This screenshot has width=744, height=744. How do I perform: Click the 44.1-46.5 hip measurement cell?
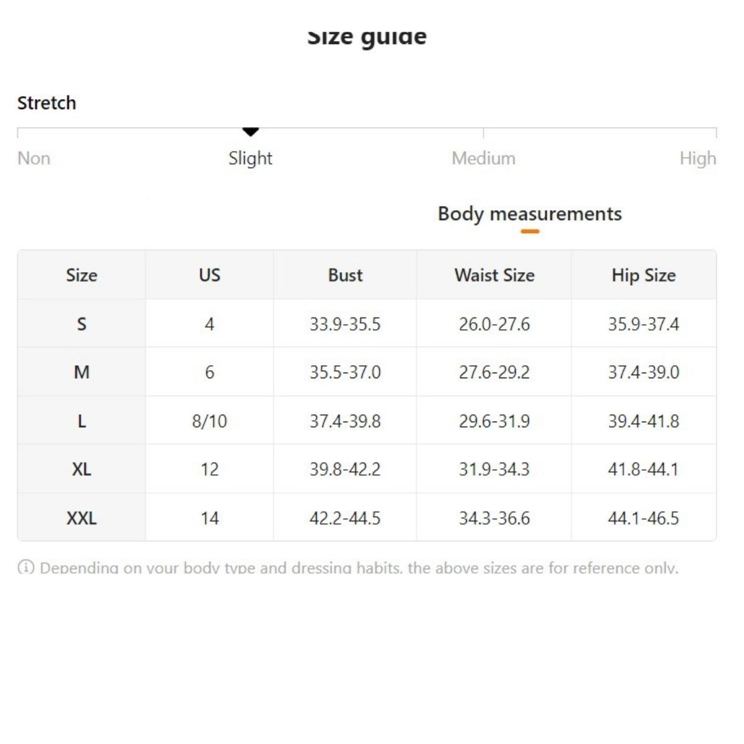click(x=644, y=518)
